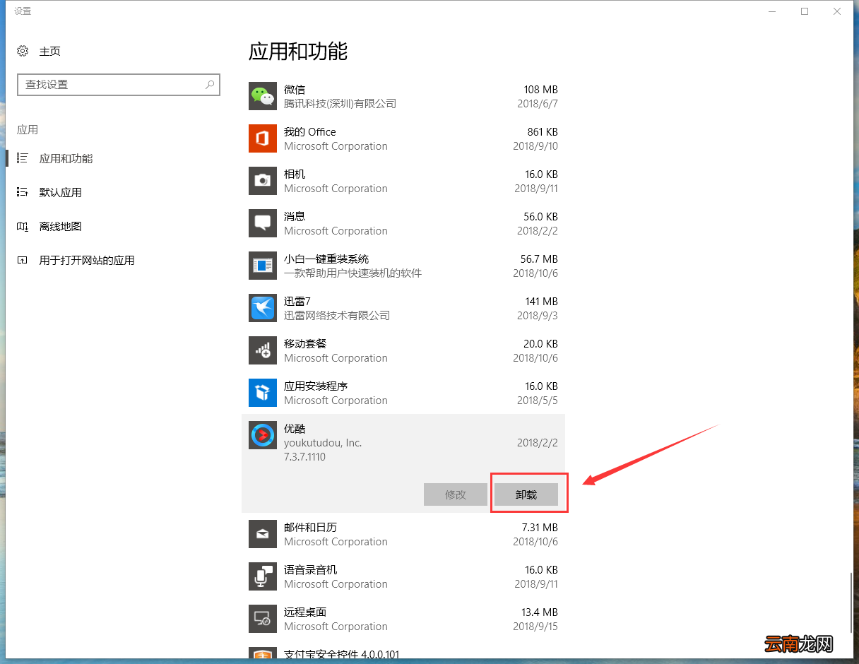Click the 卸载 button for 优酷
Image resolution: width=859 pixels, height=664 pixels.
point(526,494)
